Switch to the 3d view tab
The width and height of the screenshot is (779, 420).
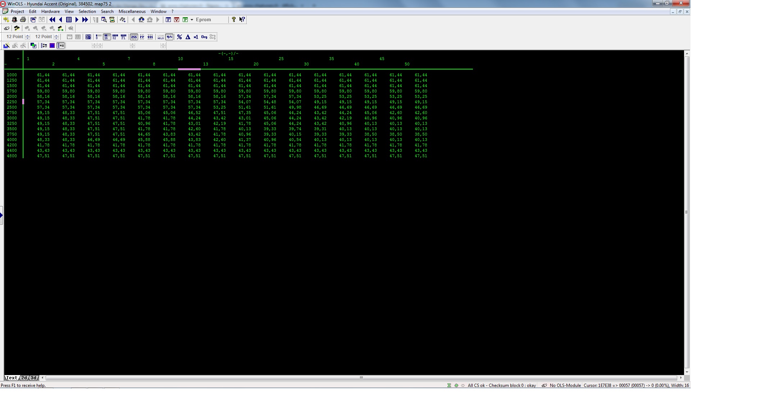33,378
